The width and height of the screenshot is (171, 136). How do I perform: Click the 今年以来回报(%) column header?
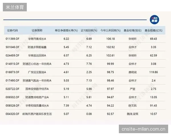[x=110, y=31]
